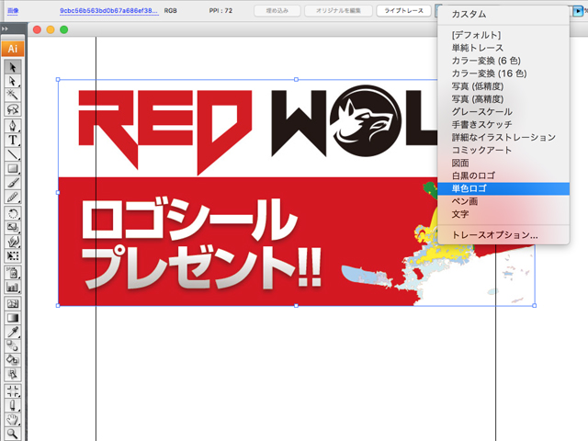Choose the ペン画 preset

click(x=503, y=201)
